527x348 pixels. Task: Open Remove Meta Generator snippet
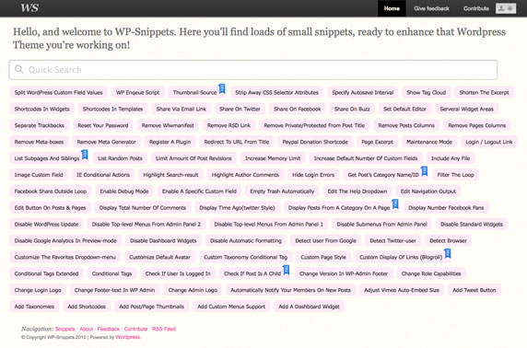coord(107,142)
